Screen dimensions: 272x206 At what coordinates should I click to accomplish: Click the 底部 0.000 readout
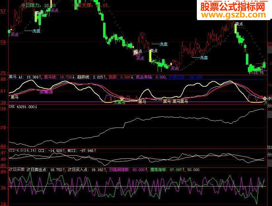121,77
